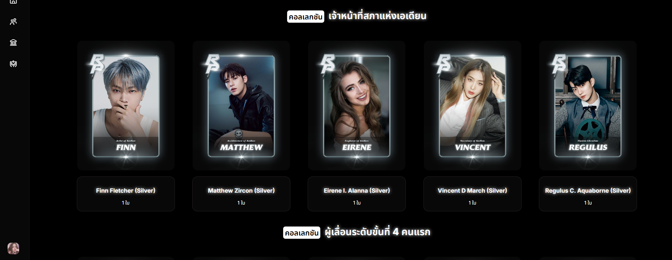The image size is (672, 260).
Task: Click the bank building sidebar icon
Action: pyautogui.click(x=13, y=42)
